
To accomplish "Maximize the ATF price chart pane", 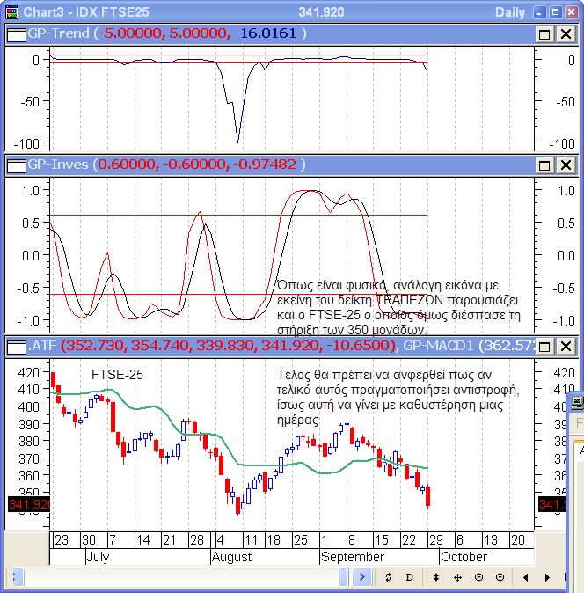I will pos(544,345).
